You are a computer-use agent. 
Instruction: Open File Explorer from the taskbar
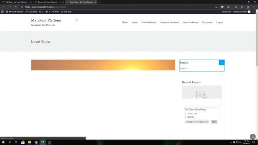(29, 142)
